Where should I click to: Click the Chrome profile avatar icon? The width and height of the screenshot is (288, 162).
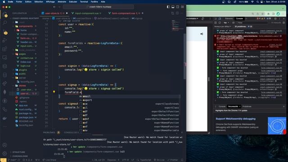point(278,14)
